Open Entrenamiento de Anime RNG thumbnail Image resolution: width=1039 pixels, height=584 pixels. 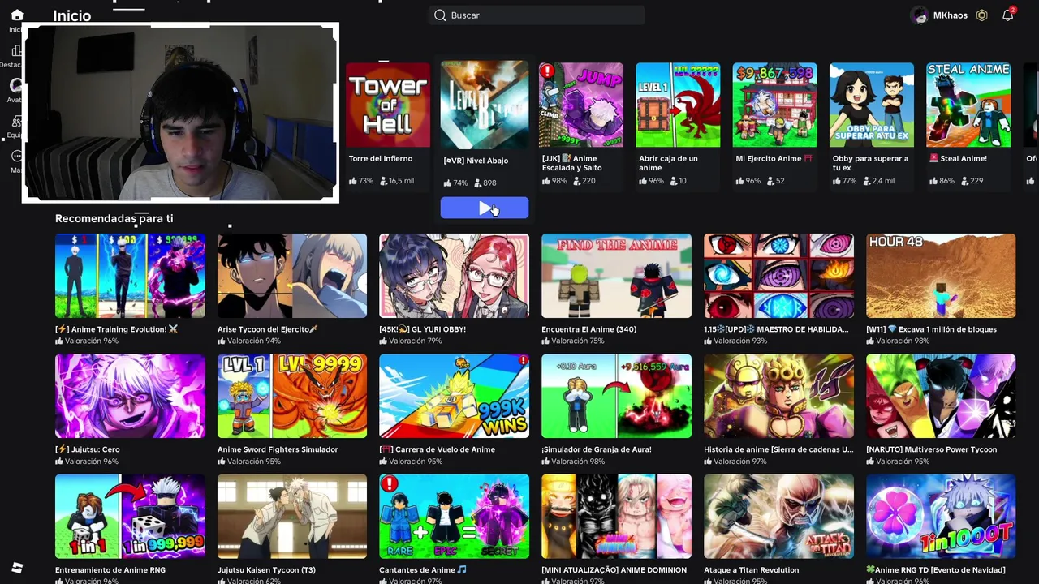[x=130, y=517]
